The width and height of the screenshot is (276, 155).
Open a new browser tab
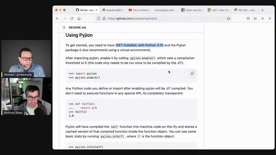click(263, 10)
